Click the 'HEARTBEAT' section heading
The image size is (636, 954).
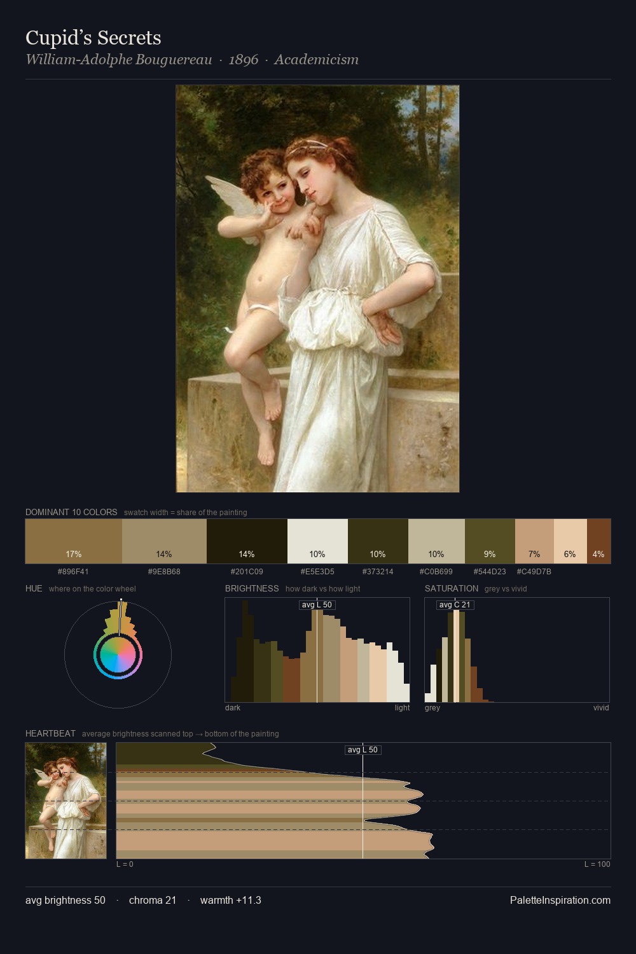50,733
